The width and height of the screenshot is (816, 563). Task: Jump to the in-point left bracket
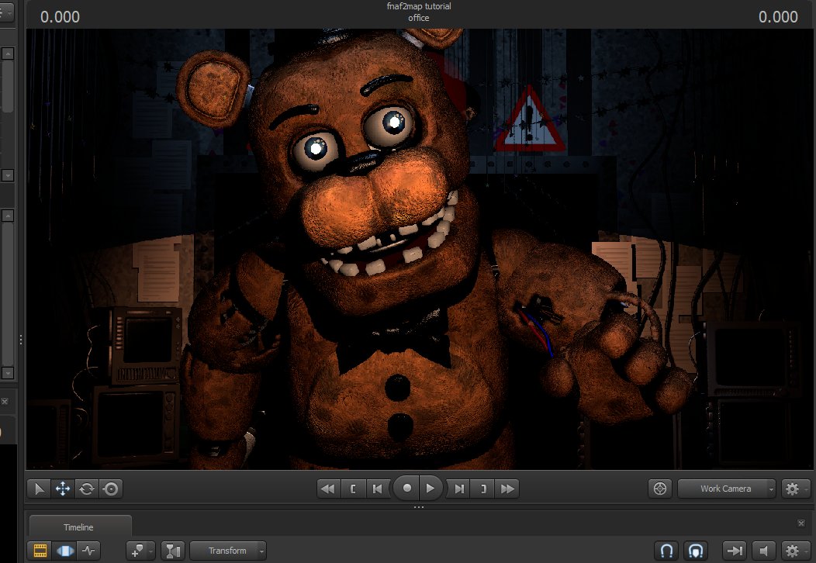coord(353,489)
